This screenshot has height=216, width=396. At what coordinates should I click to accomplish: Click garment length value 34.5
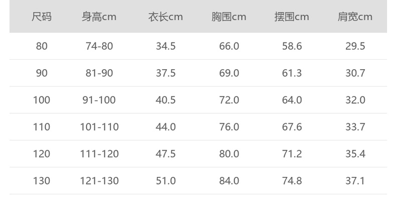point(165,46)
